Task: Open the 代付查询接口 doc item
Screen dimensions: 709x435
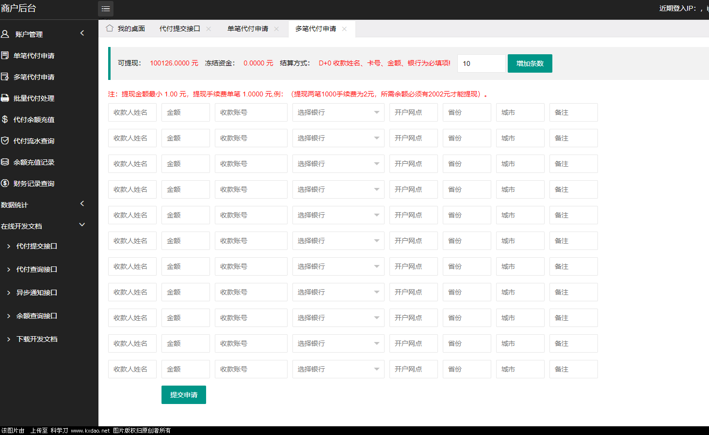Action: coord(37,269)
